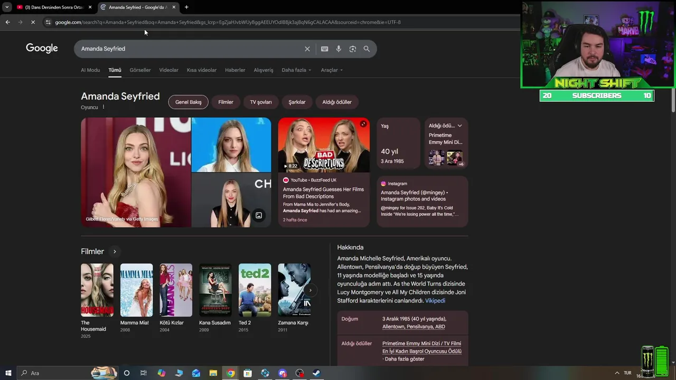Viewport: 676px width, 380px height.
Task: Open File Explorer from the taskbar
Action: click(x=213, y=373)
